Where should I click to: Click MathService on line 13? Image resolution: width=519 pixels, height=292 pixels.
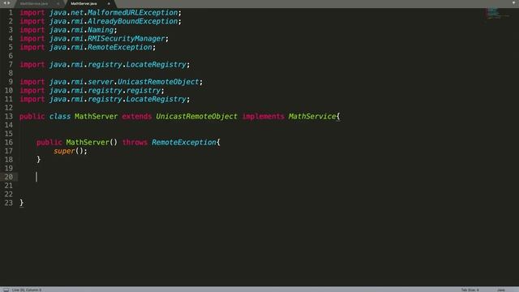[312, 117]
